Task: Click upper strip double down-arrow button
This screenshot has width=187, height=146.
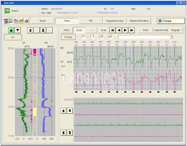Action: coord(70,111)
